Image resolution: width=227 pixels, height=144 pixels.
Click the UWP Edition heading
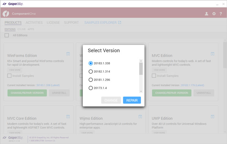click(x=162, y=118)
